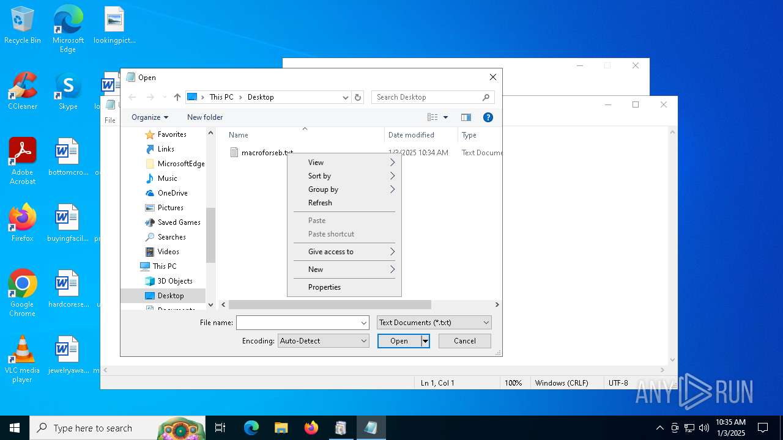Open File Explorer from the taskbar

281,428
